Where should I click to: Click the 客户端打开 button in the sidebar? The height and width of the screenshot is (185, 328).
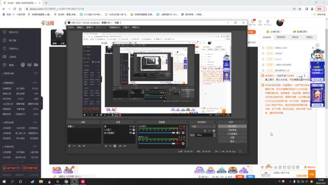(11, 168)
